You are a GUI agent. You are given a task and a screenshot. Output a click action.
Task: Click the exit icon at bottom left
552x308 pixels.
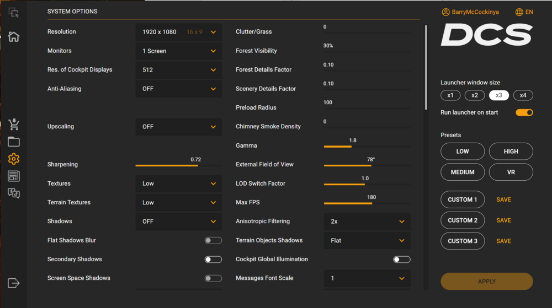[14, 283]
